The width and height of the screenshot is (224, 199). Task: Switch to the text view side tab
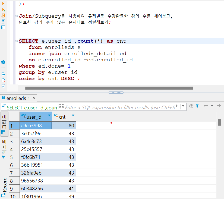point(4,149)
